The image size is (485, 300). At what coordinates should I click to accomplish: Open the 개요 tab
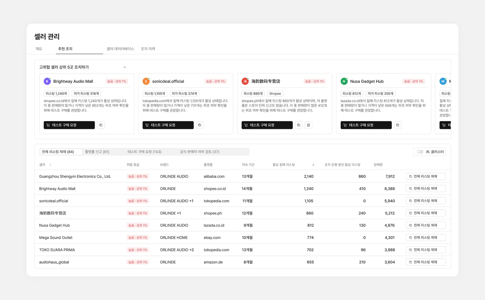(x=38, y=49)
